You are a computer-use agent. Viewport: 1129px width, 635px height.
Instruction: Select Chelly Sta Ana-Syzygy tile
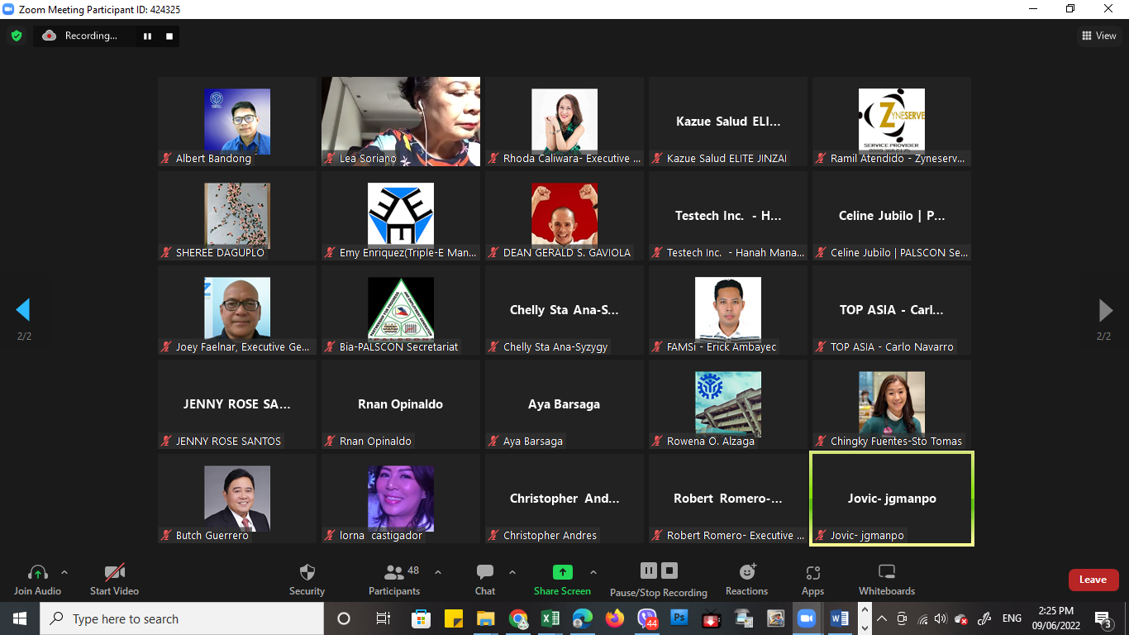coord(564,310)
